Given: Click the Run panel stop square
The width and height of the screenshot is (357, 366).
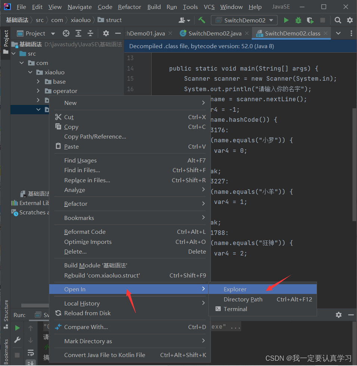Looking at the screenshot, I should 17,355.
